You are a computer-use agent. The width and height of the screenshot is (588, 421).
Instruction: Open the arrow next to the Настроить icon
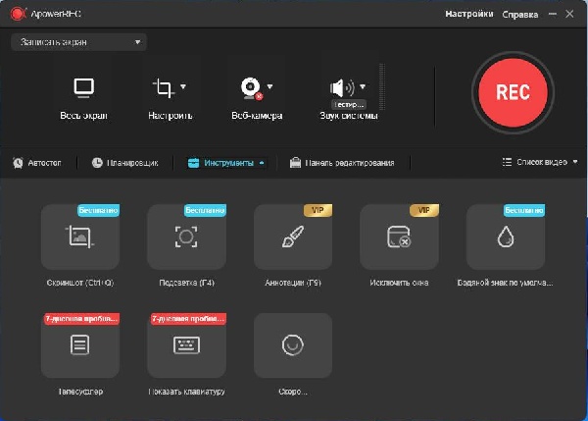pos(183,86)
